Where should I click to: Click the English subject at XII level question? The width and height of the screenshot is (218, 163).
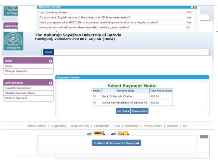(x=85, y=17)
